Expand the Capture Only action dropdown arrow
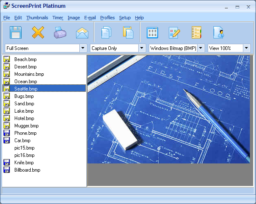 coord(142,48)
